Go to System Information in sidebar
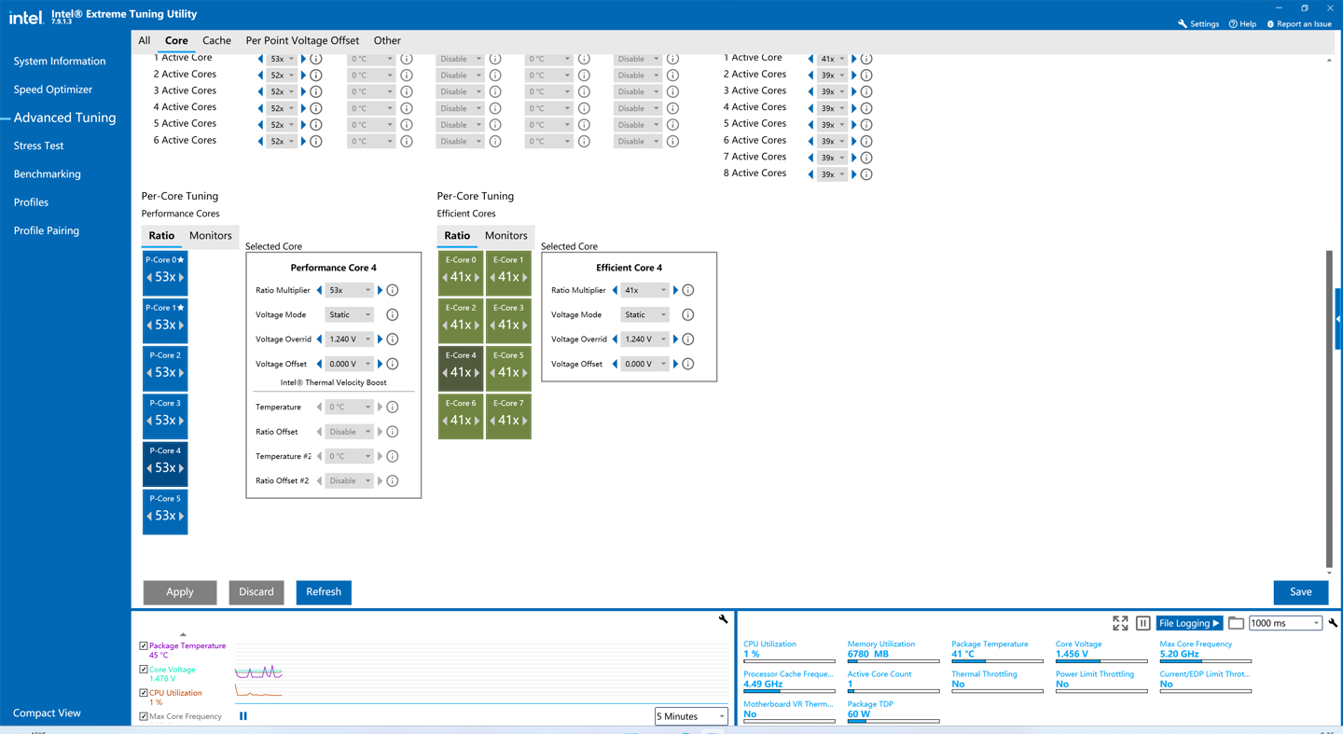 click(x=60, y=61)
